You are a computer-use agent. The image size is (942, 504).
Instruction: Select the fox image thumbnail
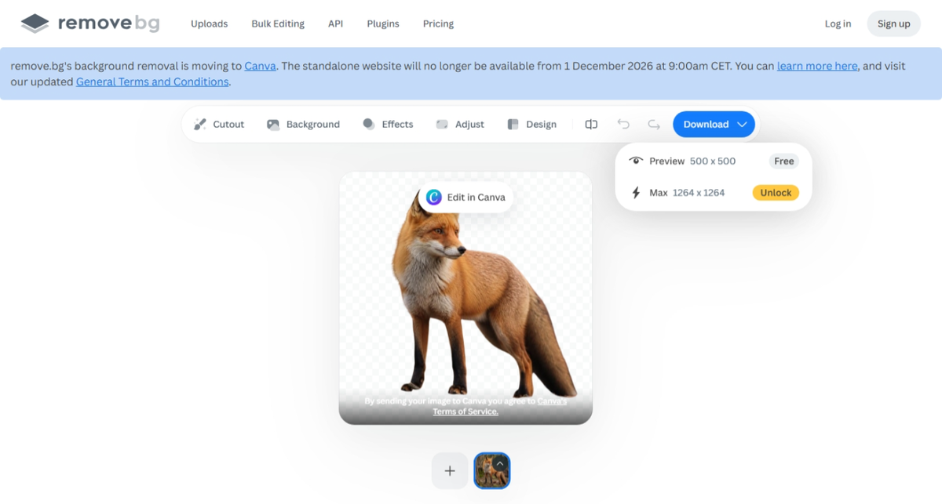coord(492,470)
